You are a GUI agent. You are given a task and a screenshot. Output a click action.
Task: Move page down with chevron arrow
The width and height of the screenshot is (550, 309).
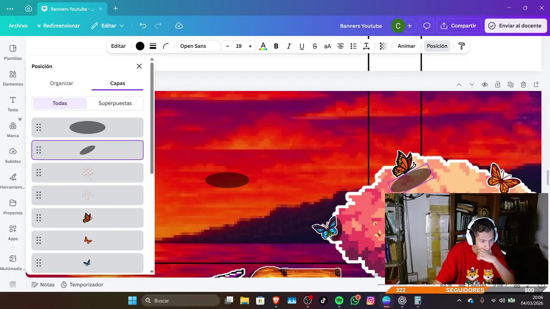(472, 85)
